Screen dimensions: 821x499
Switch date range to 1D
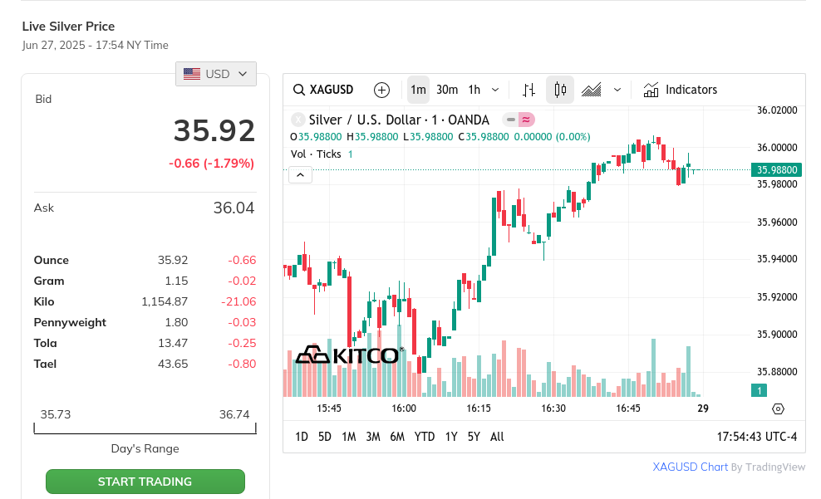[x=302, y=437]
